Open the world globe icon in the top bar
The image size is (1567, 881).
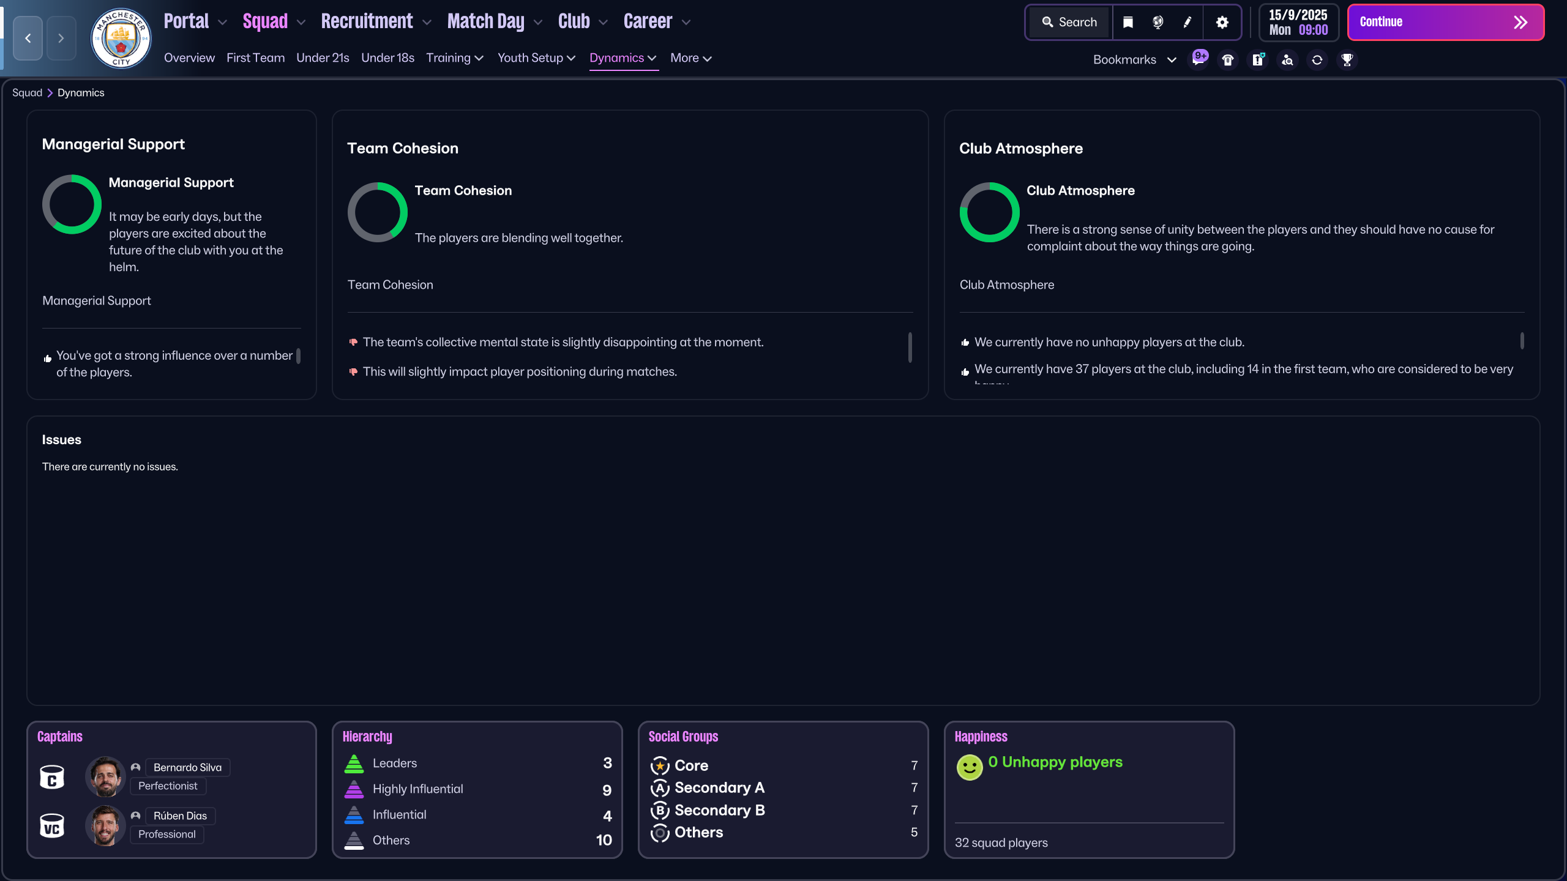point(1157,23)
